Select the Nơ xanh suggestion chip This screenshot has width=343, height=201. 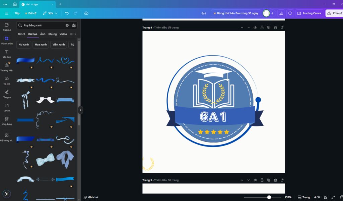[24, 44]
